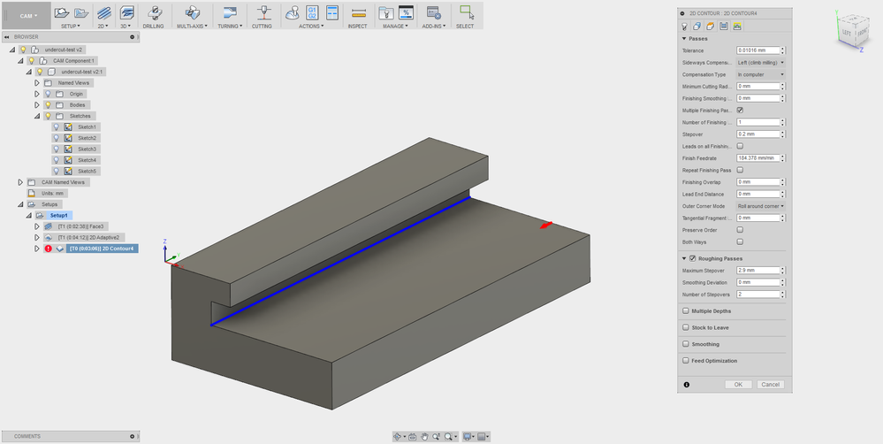
Task: Enable Feed Optimization checkbox
Action: click(686, 361)
